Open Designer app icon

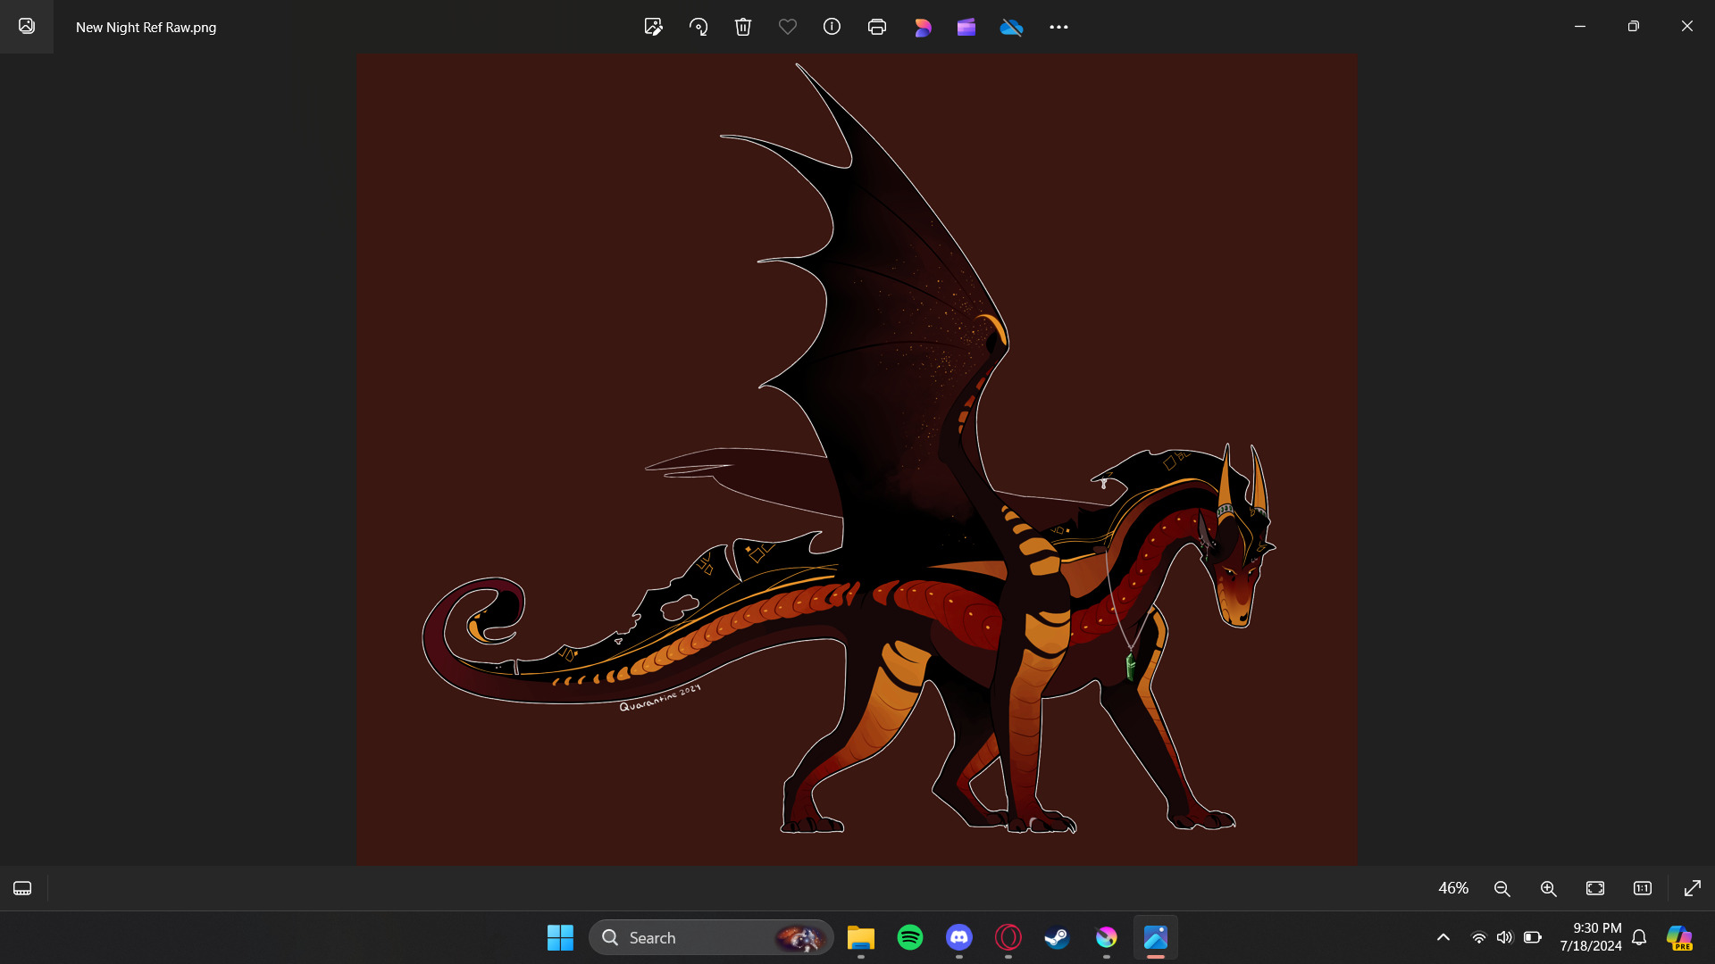[x=923, y=28]
